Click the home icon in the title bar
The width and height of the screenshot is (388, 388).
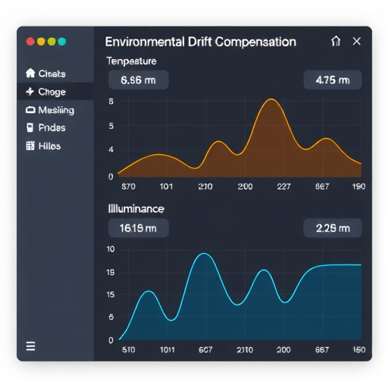tap(336, 41)
